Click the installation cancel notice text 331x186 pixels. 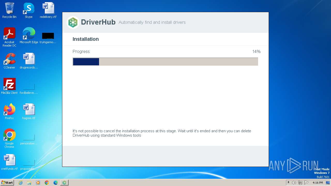click(162, 133)
